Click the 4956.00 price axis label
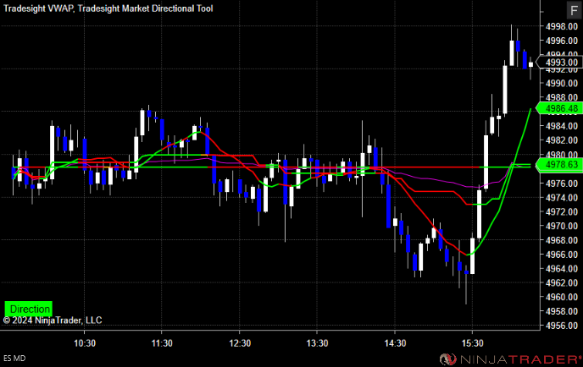583x367 pixels. (562, 326)
